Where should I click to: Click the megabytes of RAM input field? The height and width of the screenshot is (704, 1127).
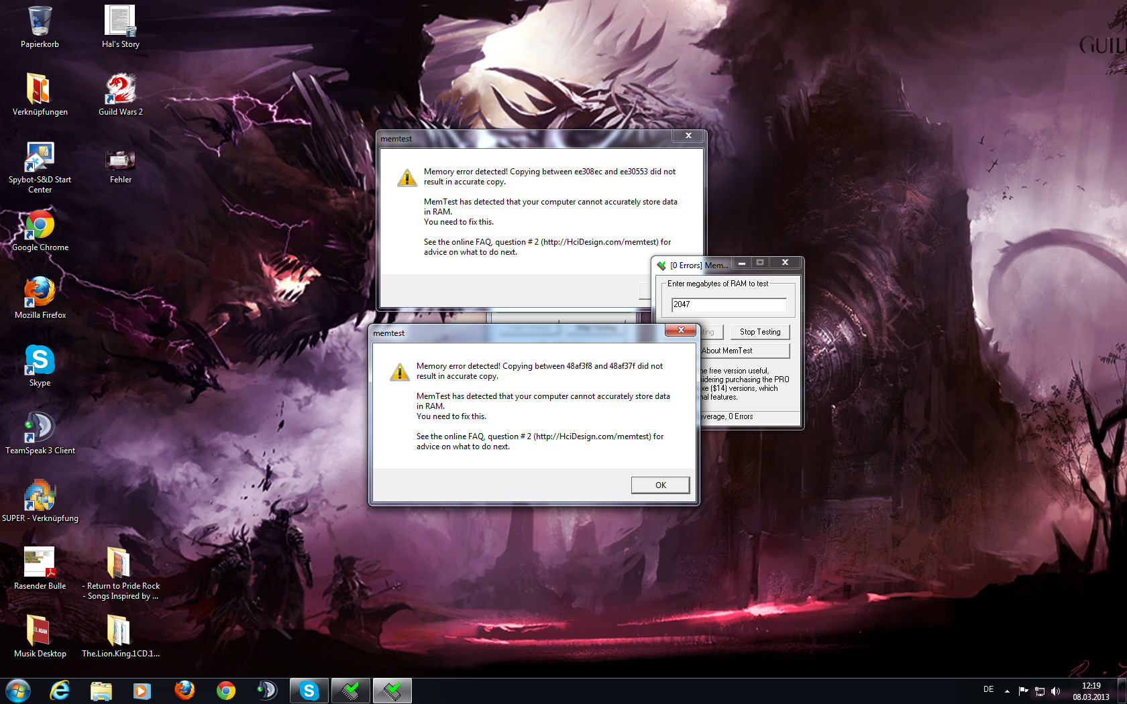coord(729,304)
